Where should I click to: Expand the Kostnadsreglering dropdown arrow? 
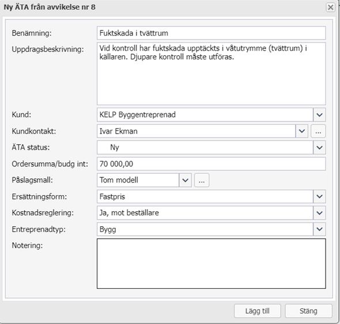[319, 213]
